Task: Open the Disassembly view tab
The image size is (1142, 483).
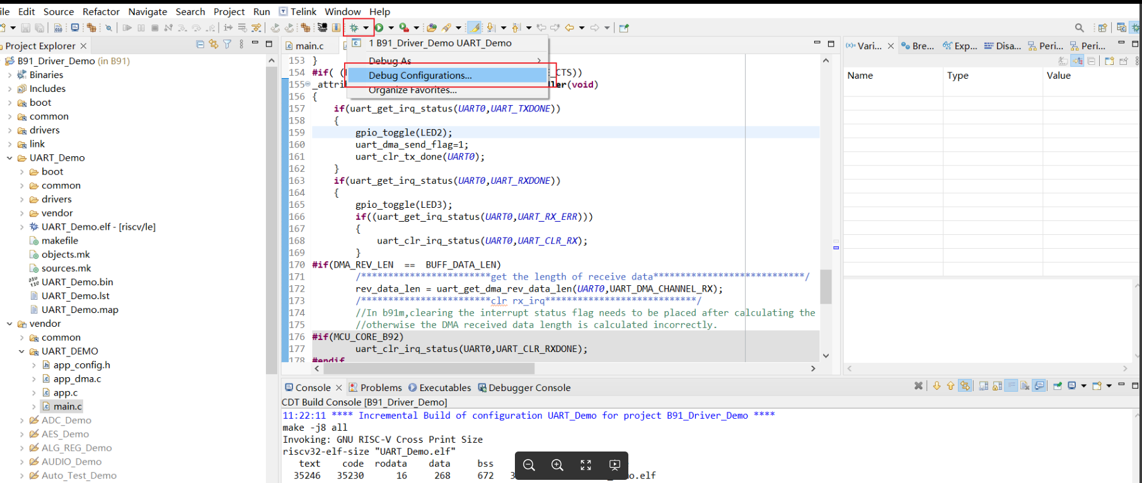Action: coord(1003,46)
